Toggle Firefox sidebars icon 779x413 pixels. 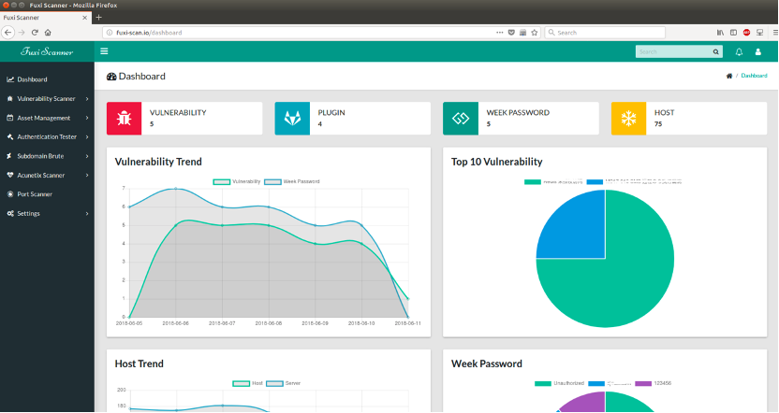[733, 32]
